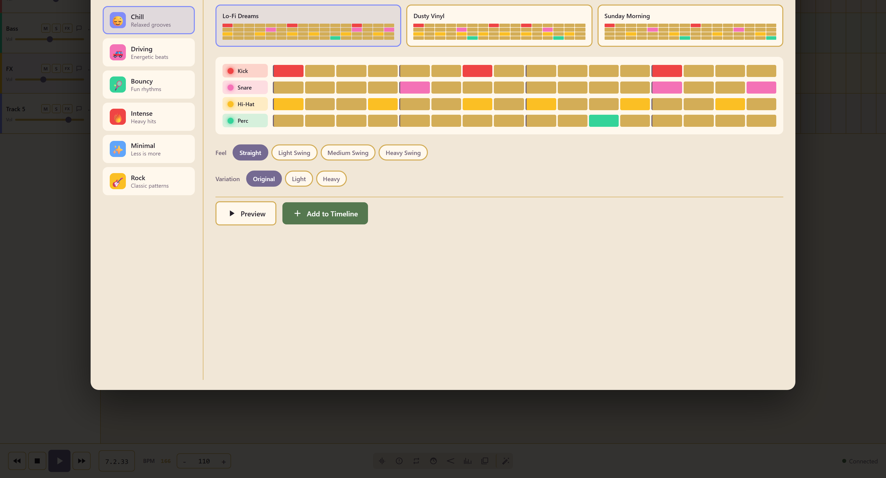The image size is (886, 478).
Task: Mute the FX track
Action: click(x=46, y=68)
